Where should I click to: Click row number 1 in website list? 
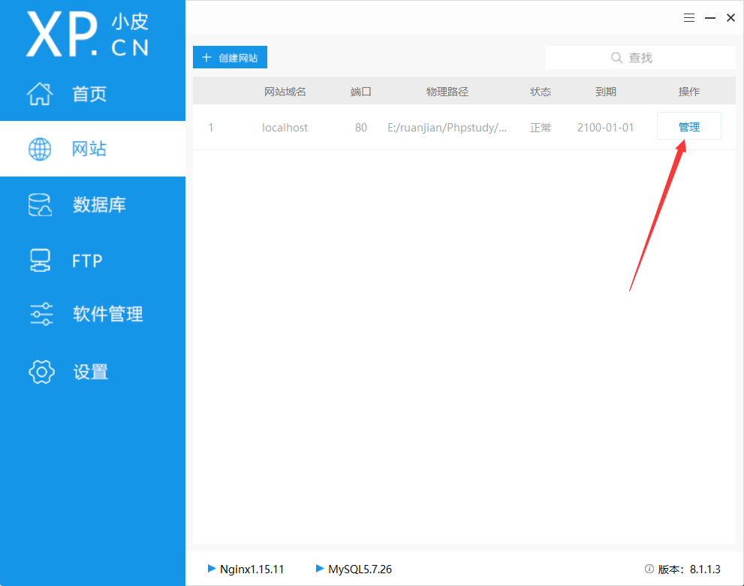(211, 127)
